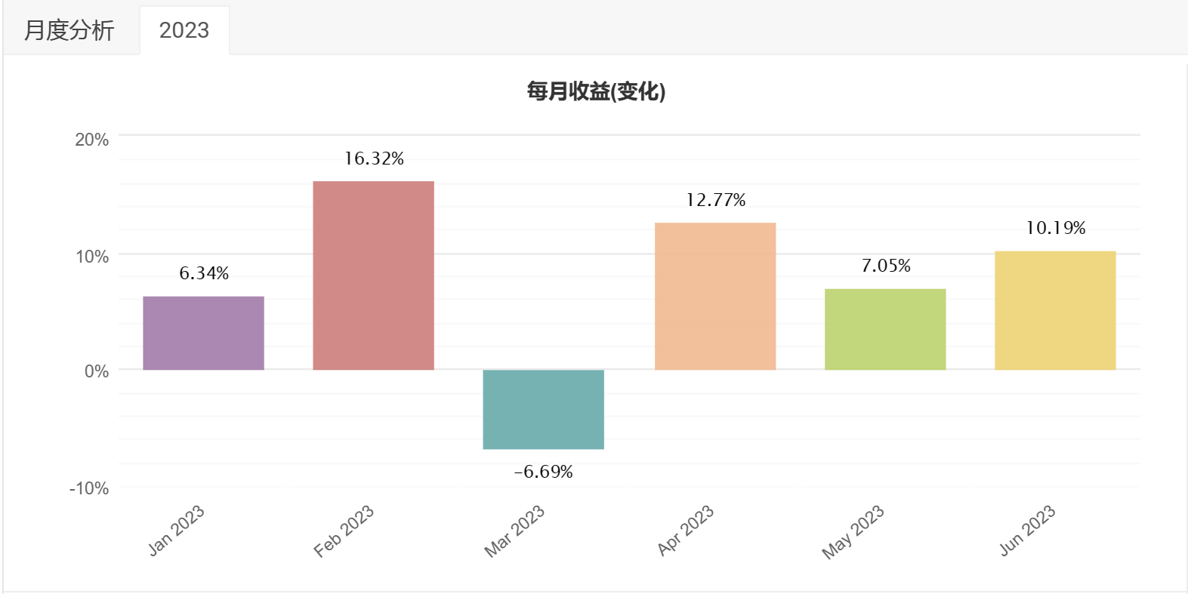Click the 7.05% value label
This screenshot has height=594, width=1188.
(885, 266)
